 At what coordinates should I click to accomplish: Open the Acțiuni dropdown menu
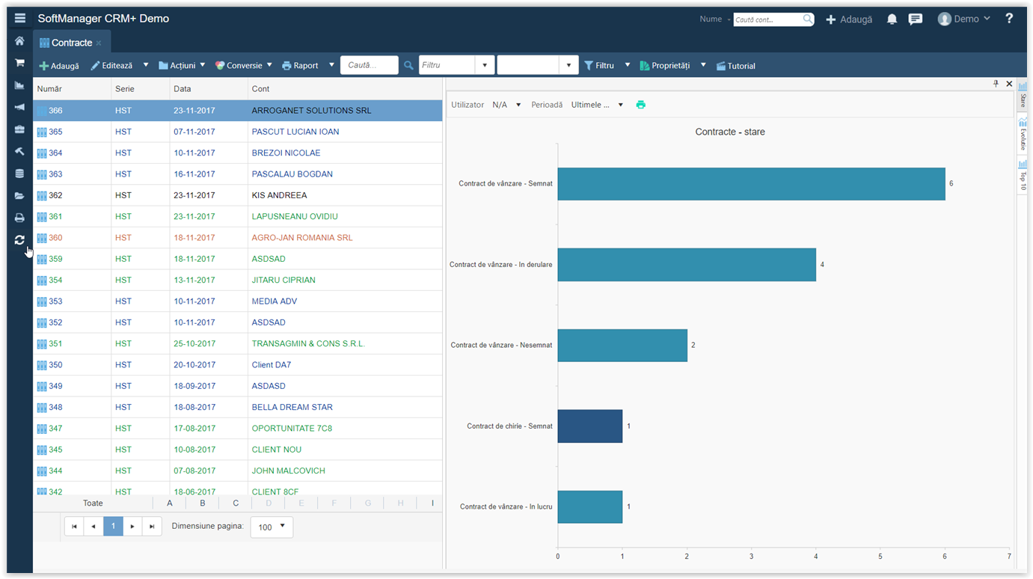(182, 66)
